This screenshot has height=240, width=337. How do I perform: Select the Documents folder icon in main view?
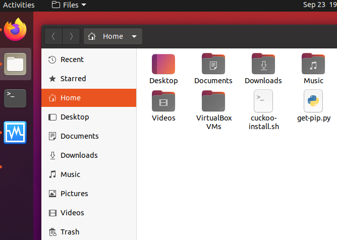point(213,64)
